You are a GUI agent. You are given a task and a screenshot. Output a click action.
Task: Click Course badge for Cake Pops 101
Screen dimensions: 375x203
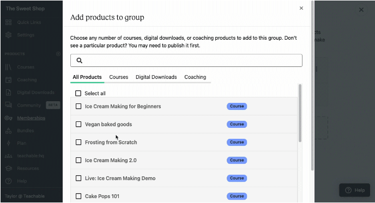coord(237,196)
